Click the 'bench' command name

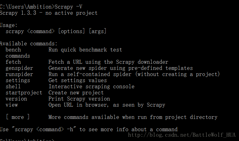(x=13, y=50)
